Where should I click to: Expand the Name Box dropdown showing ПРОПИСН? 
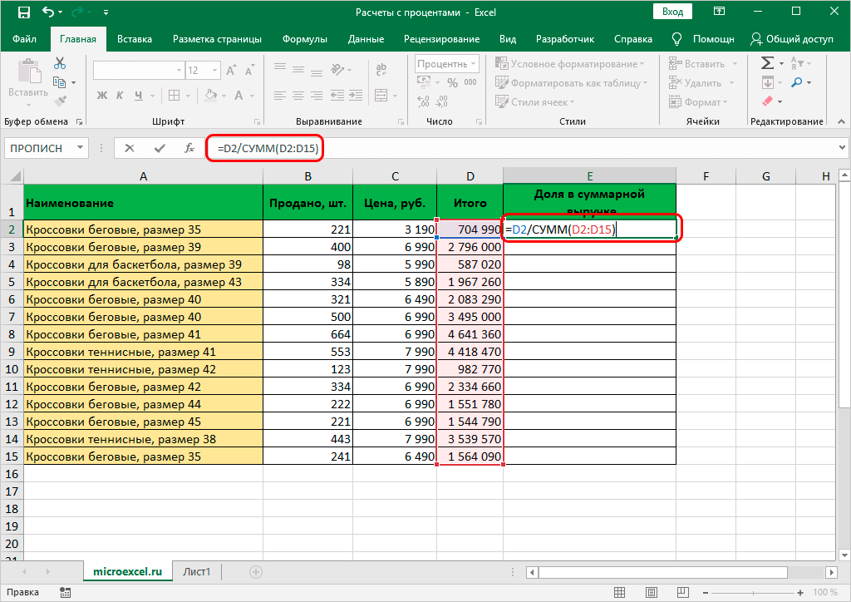(81, 148)
